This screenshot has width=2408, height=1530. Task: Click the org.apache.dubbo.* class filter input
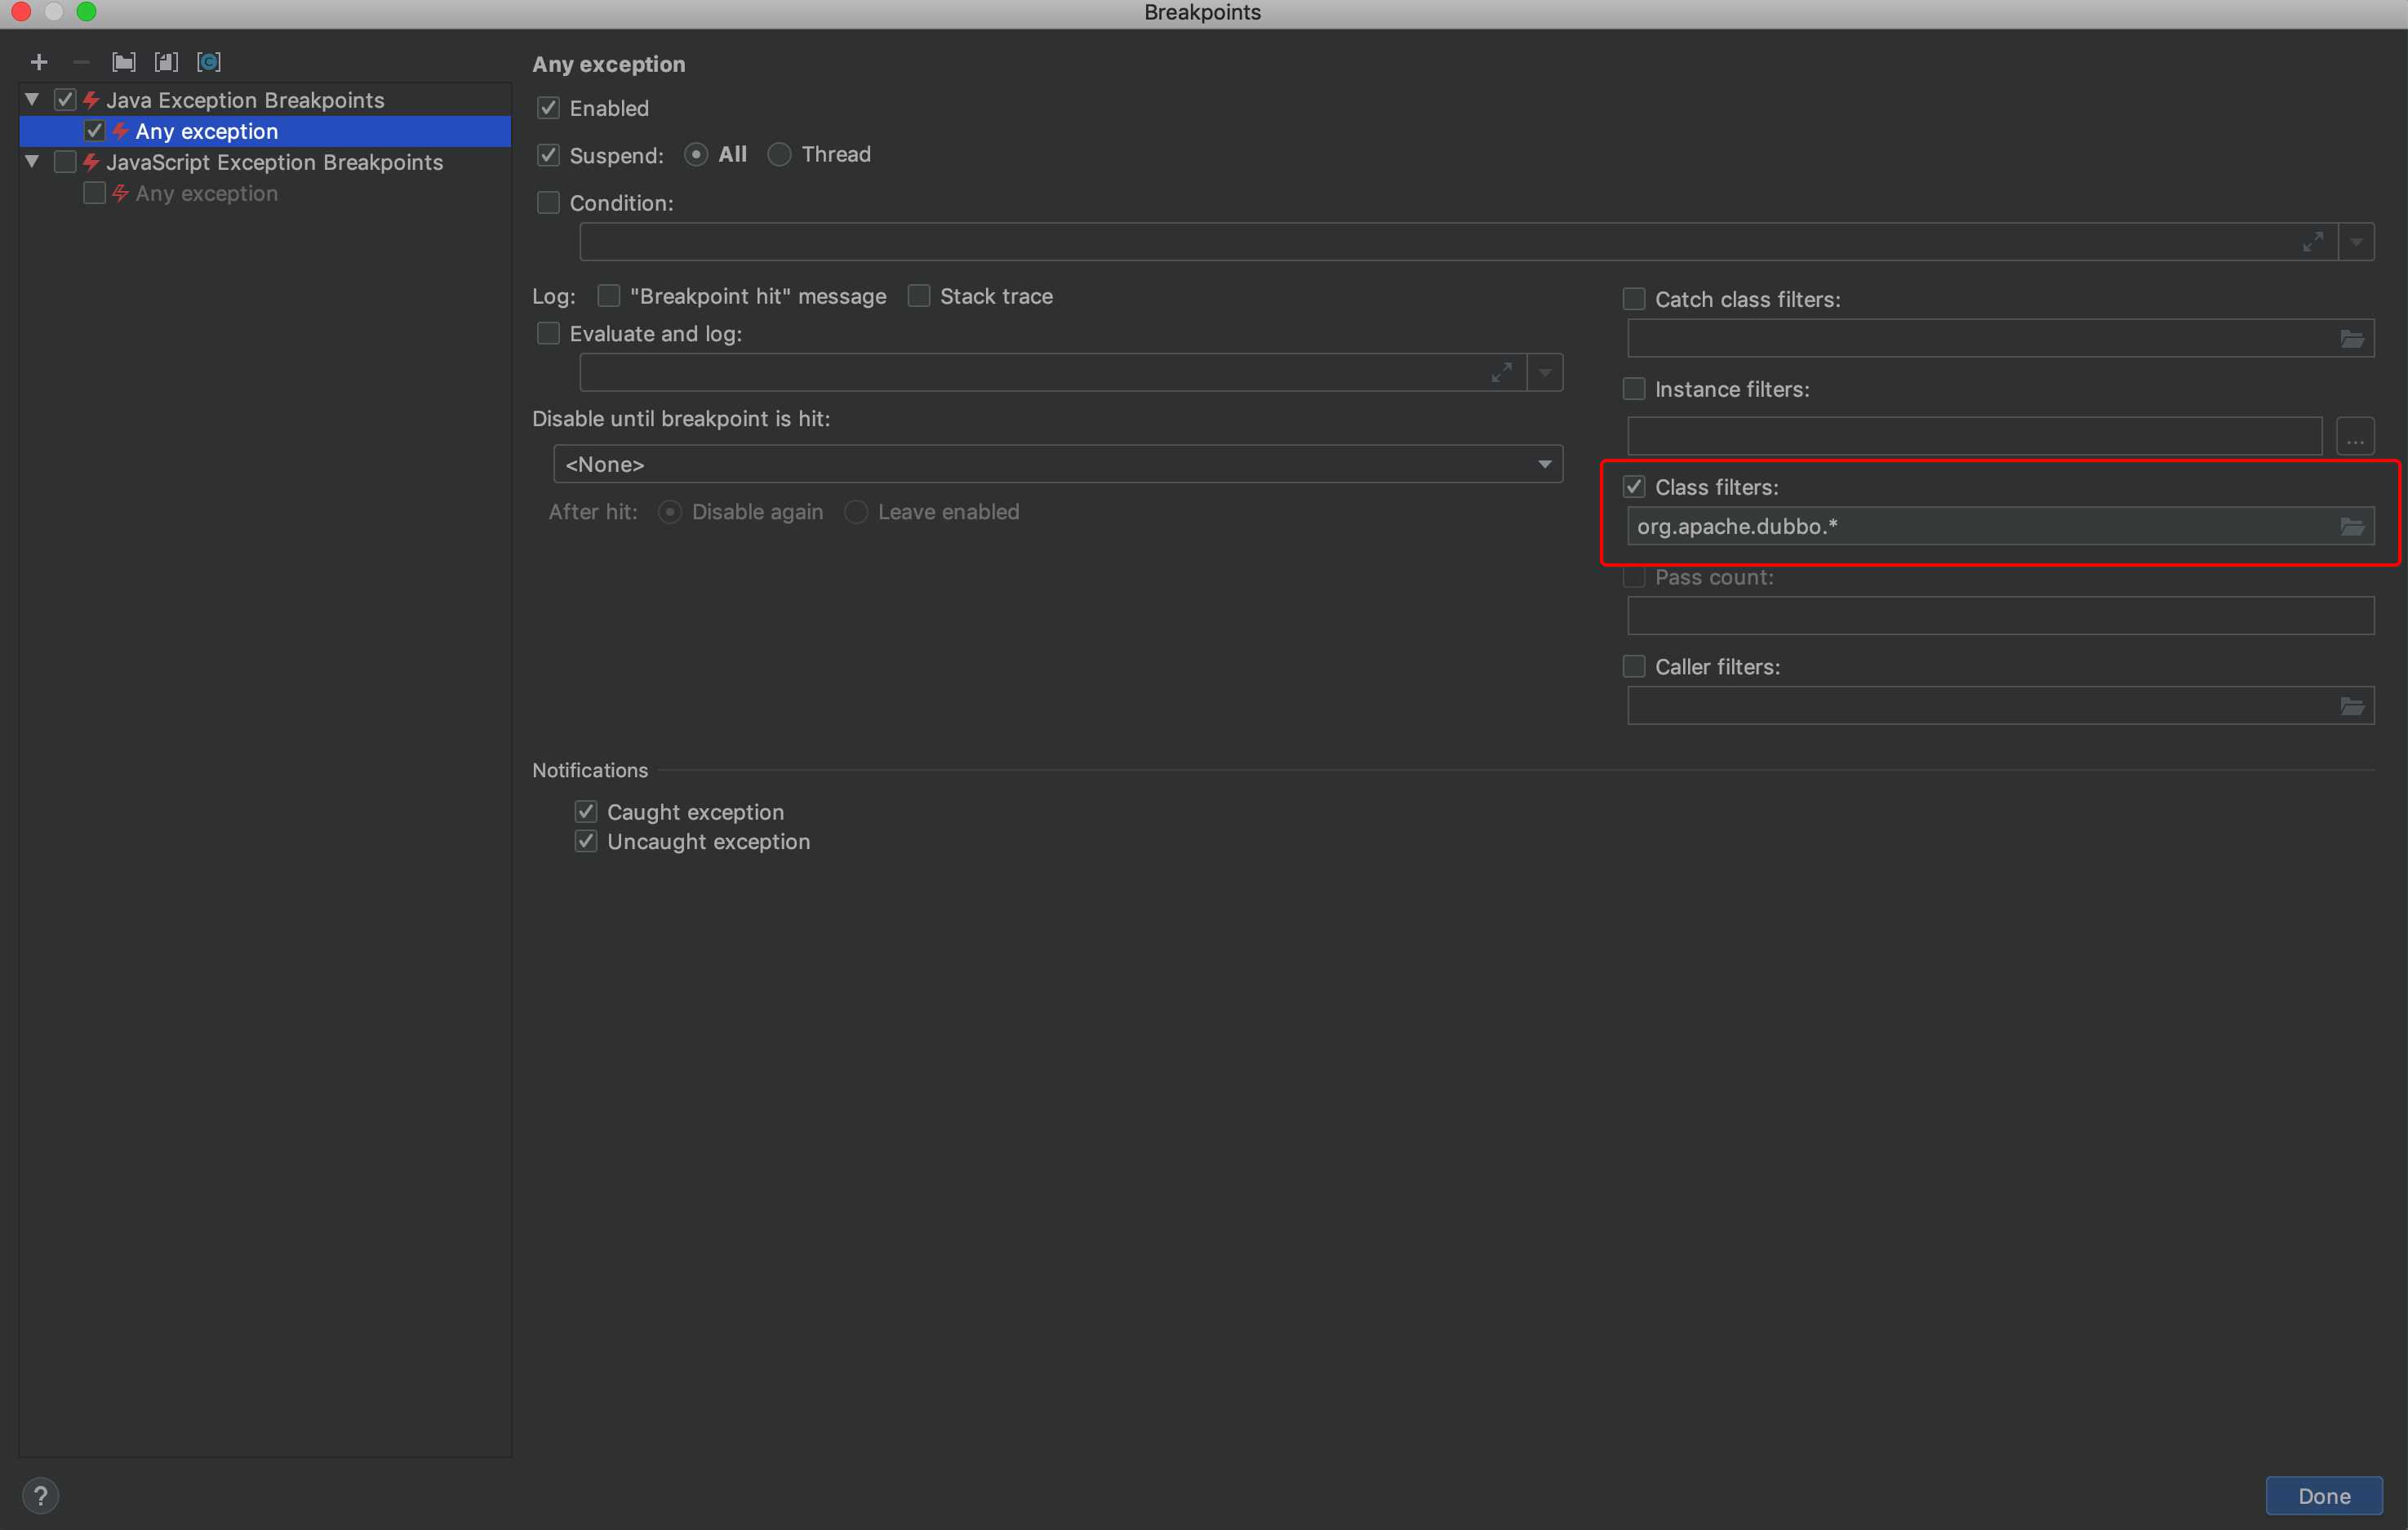(1984, 527)
